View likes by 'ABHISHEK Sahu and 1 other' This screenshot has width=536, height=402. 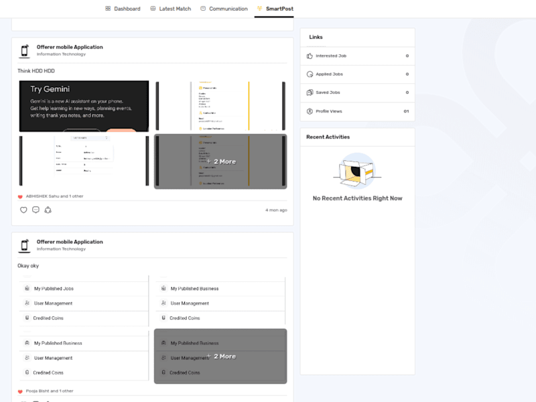[54, 196]
